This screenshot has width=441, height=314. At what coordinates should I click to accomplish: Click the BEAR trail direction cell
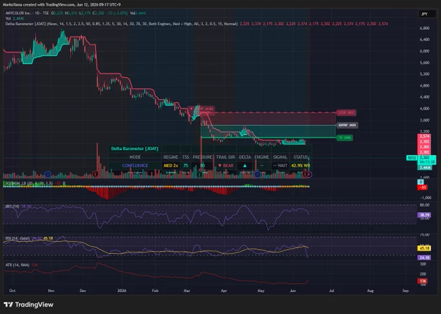[226, 165]
